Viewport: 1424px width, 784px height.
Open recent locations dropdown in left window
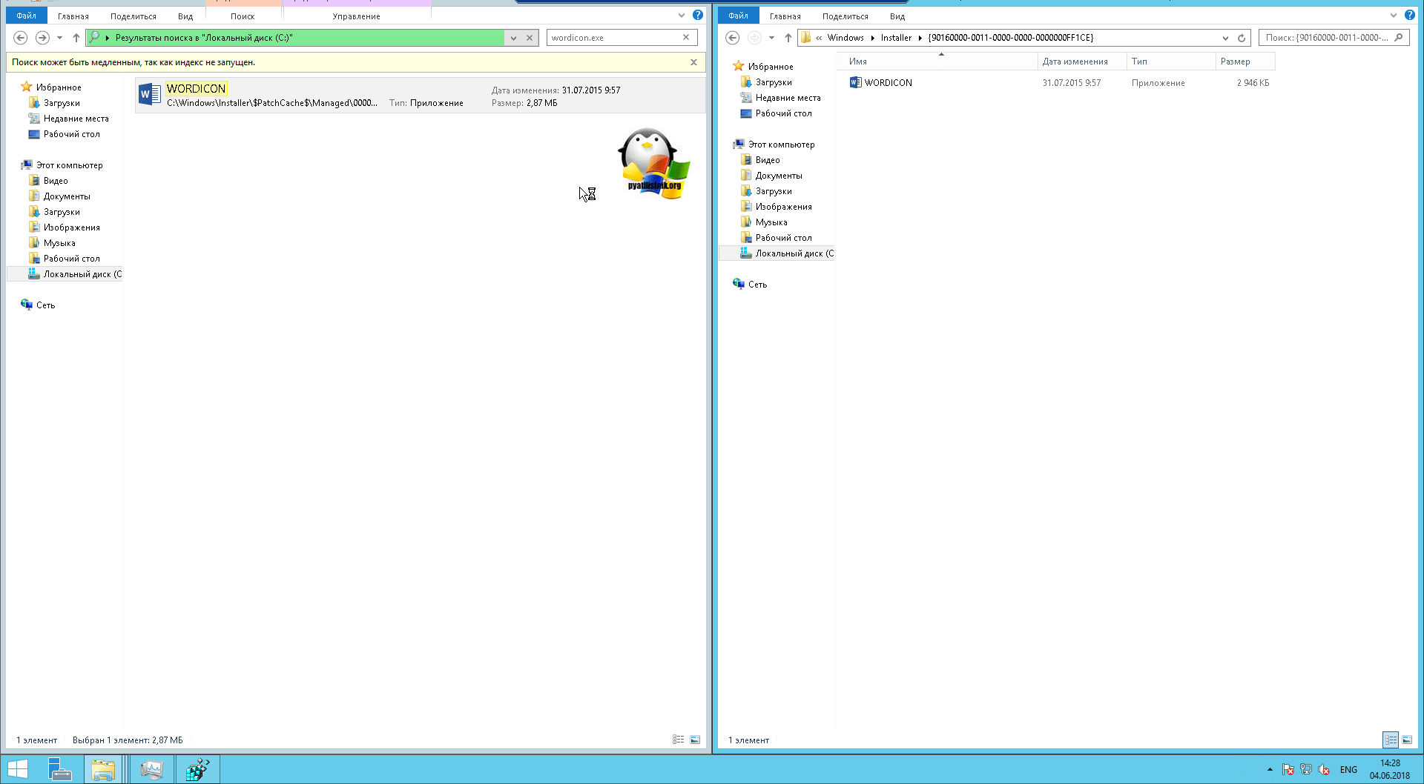[x=59, y=38]
